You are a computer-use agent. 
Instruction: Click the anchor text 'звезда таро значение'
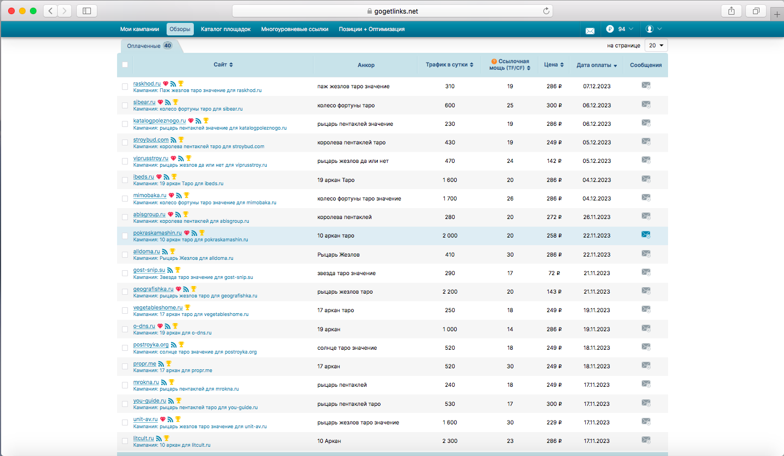(346, 273)
